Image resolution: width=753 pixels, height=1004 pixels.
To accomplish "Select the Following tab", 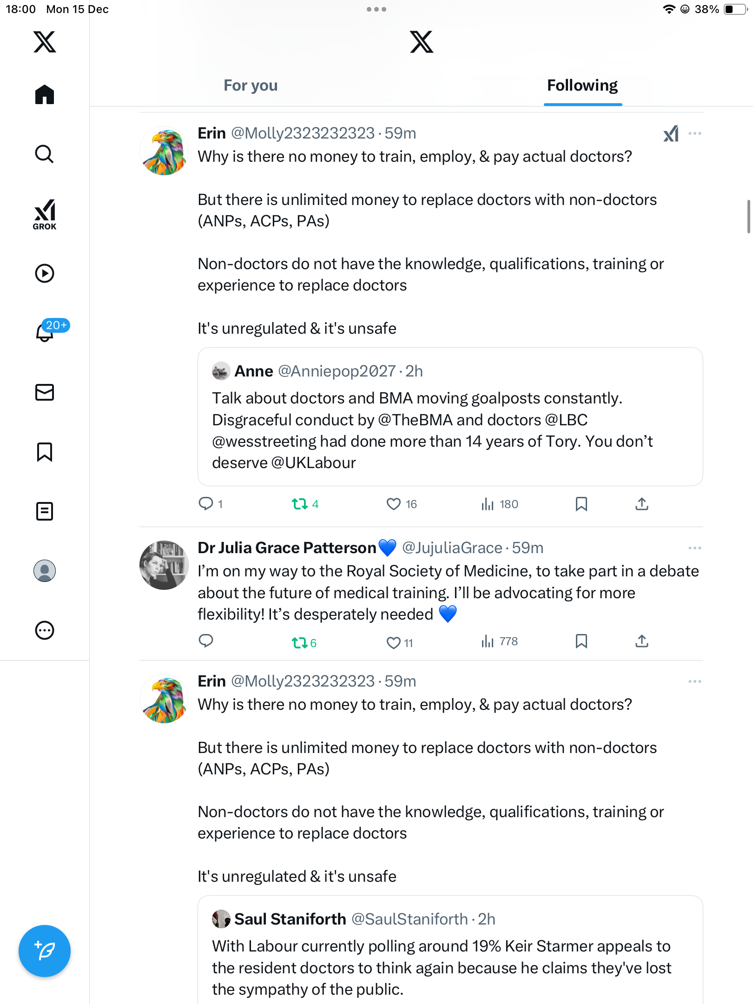I will 582,86.
